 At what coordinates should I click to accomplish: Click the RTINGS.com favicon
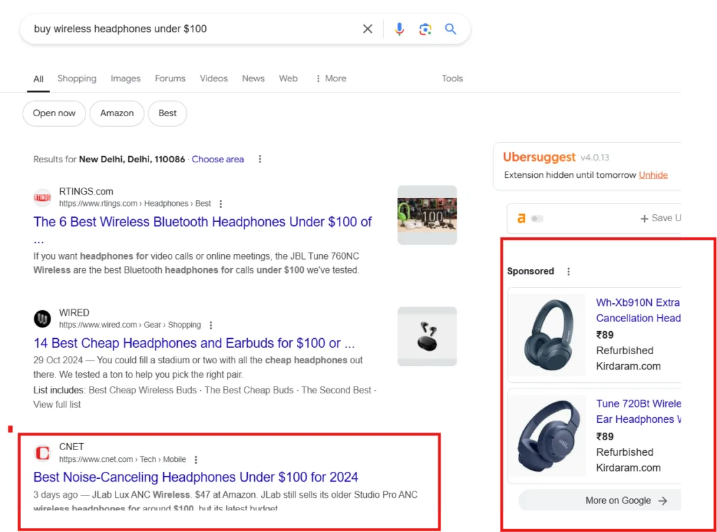42,197
